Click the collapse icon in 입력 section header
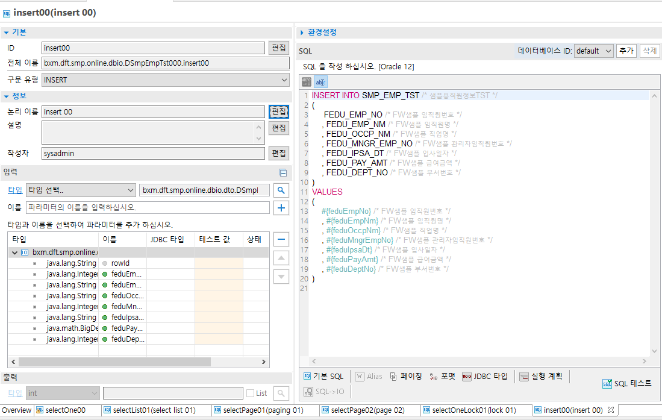Viewport: 662px width, 420px height. tap(283, 173)
